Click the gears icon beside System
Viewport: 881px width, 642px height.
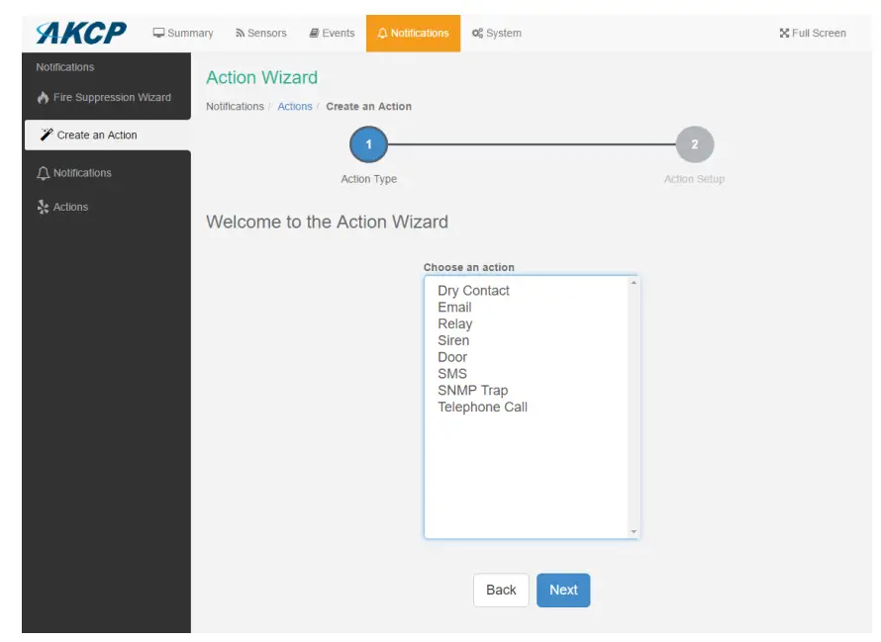pyautogui.click(x=477, y=34)
